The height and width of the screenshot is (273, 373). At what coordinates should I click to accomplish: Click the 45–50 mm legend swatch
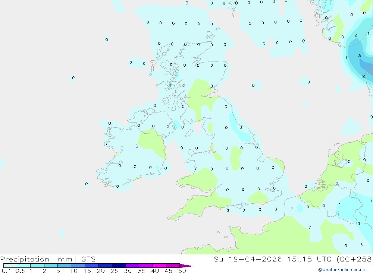(x=173, y=266)
